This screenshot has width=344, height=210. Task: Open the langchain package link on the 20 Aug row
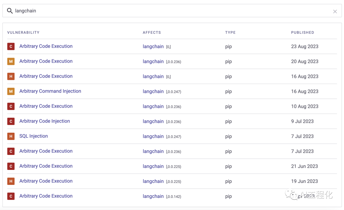[153, 61]
